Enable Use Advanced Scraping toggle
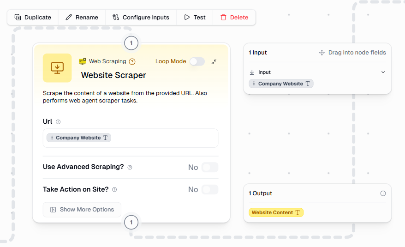Viewport: 405px width, 247px height. click(210, 167)
